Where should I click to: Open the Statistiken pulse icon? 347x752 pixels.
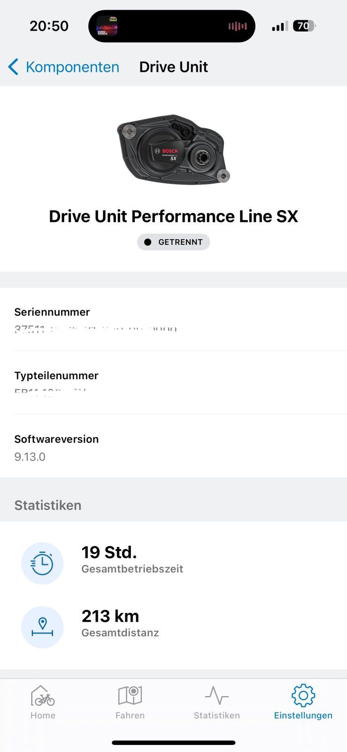[216, 702]
